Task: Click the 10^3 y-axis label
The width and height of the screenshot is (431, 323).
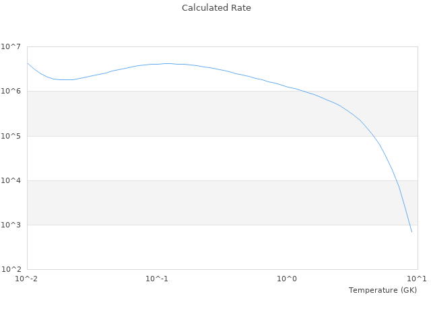Action: (11, 225)
